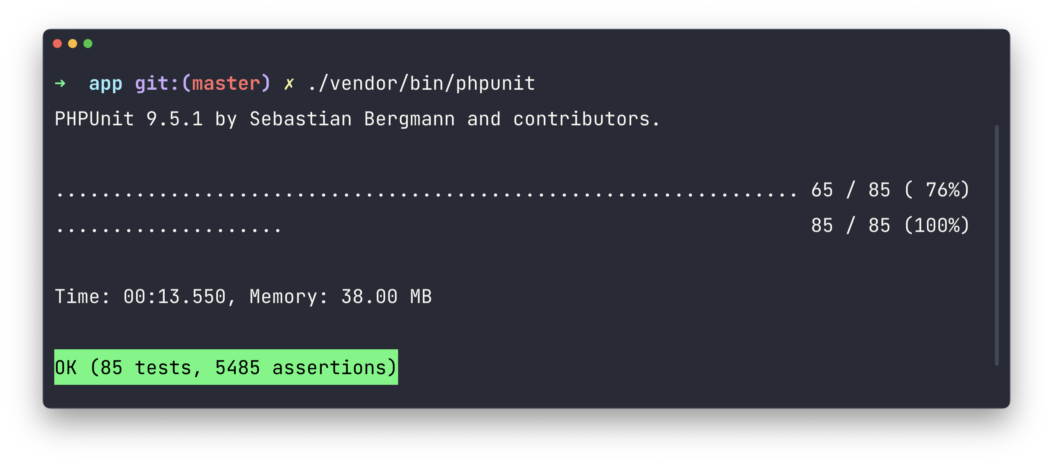The height and width of the screenshot is (465, 1053).
Task: Click the ./vendor/bin/phpunit command text
Action: (421, 84)
